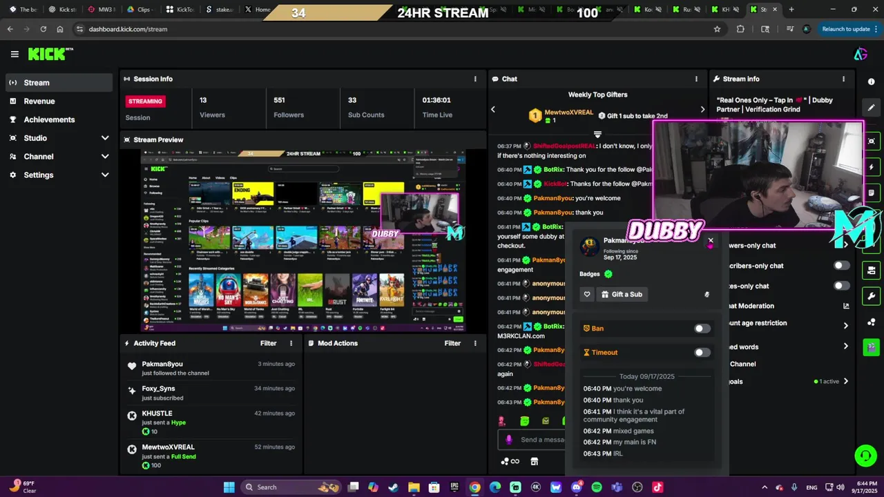Screen dimensions: 884x497
Task: Switch to the Clips browser tab
Action: tap(140, 10)
